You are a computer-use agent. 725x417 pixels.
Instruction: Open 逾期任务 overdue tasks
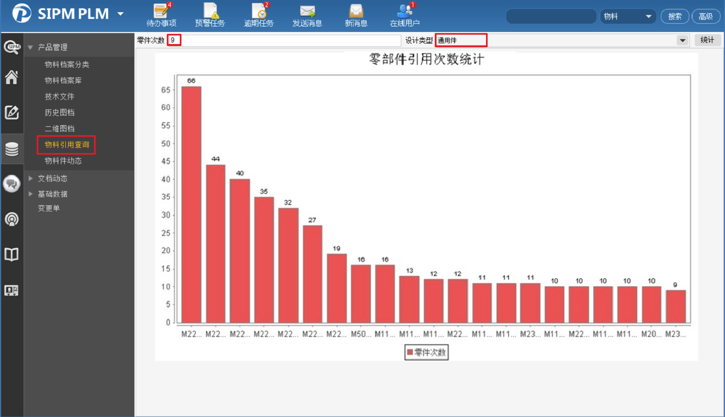coord(259,15)
